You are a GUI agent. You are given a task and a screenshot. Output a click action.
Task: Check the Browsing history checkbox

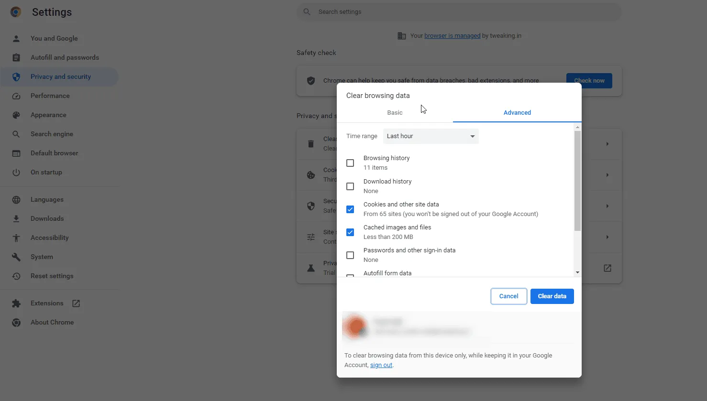350,163
